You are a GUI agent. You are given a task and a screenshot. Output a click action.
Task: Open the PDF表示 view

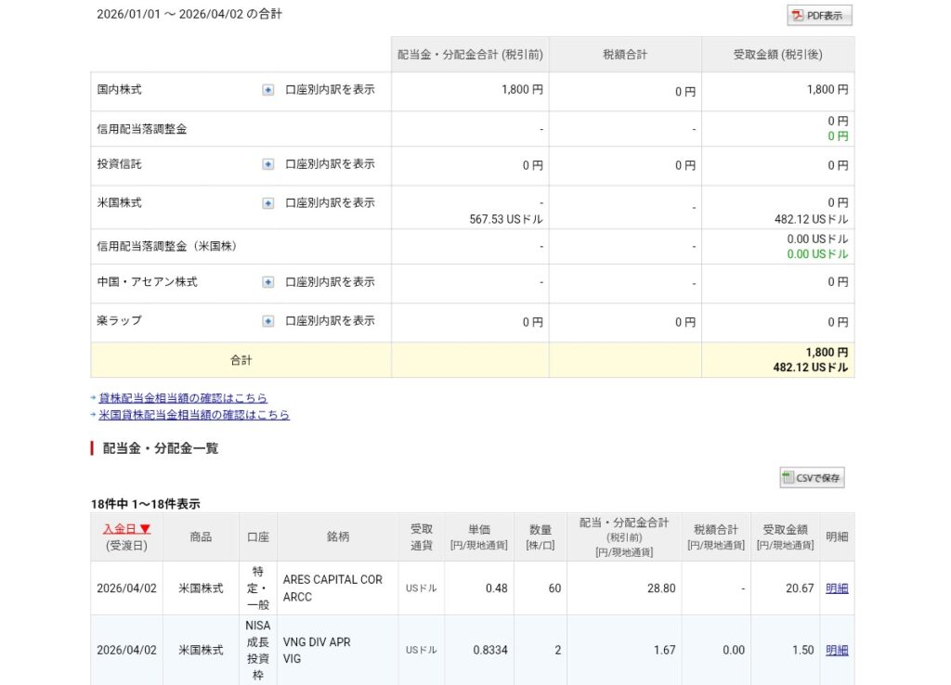819,16
